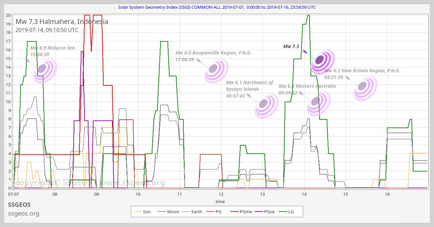Click the SSGEOS logo text
Screen dimensions: 434x227
click(19, 204)
